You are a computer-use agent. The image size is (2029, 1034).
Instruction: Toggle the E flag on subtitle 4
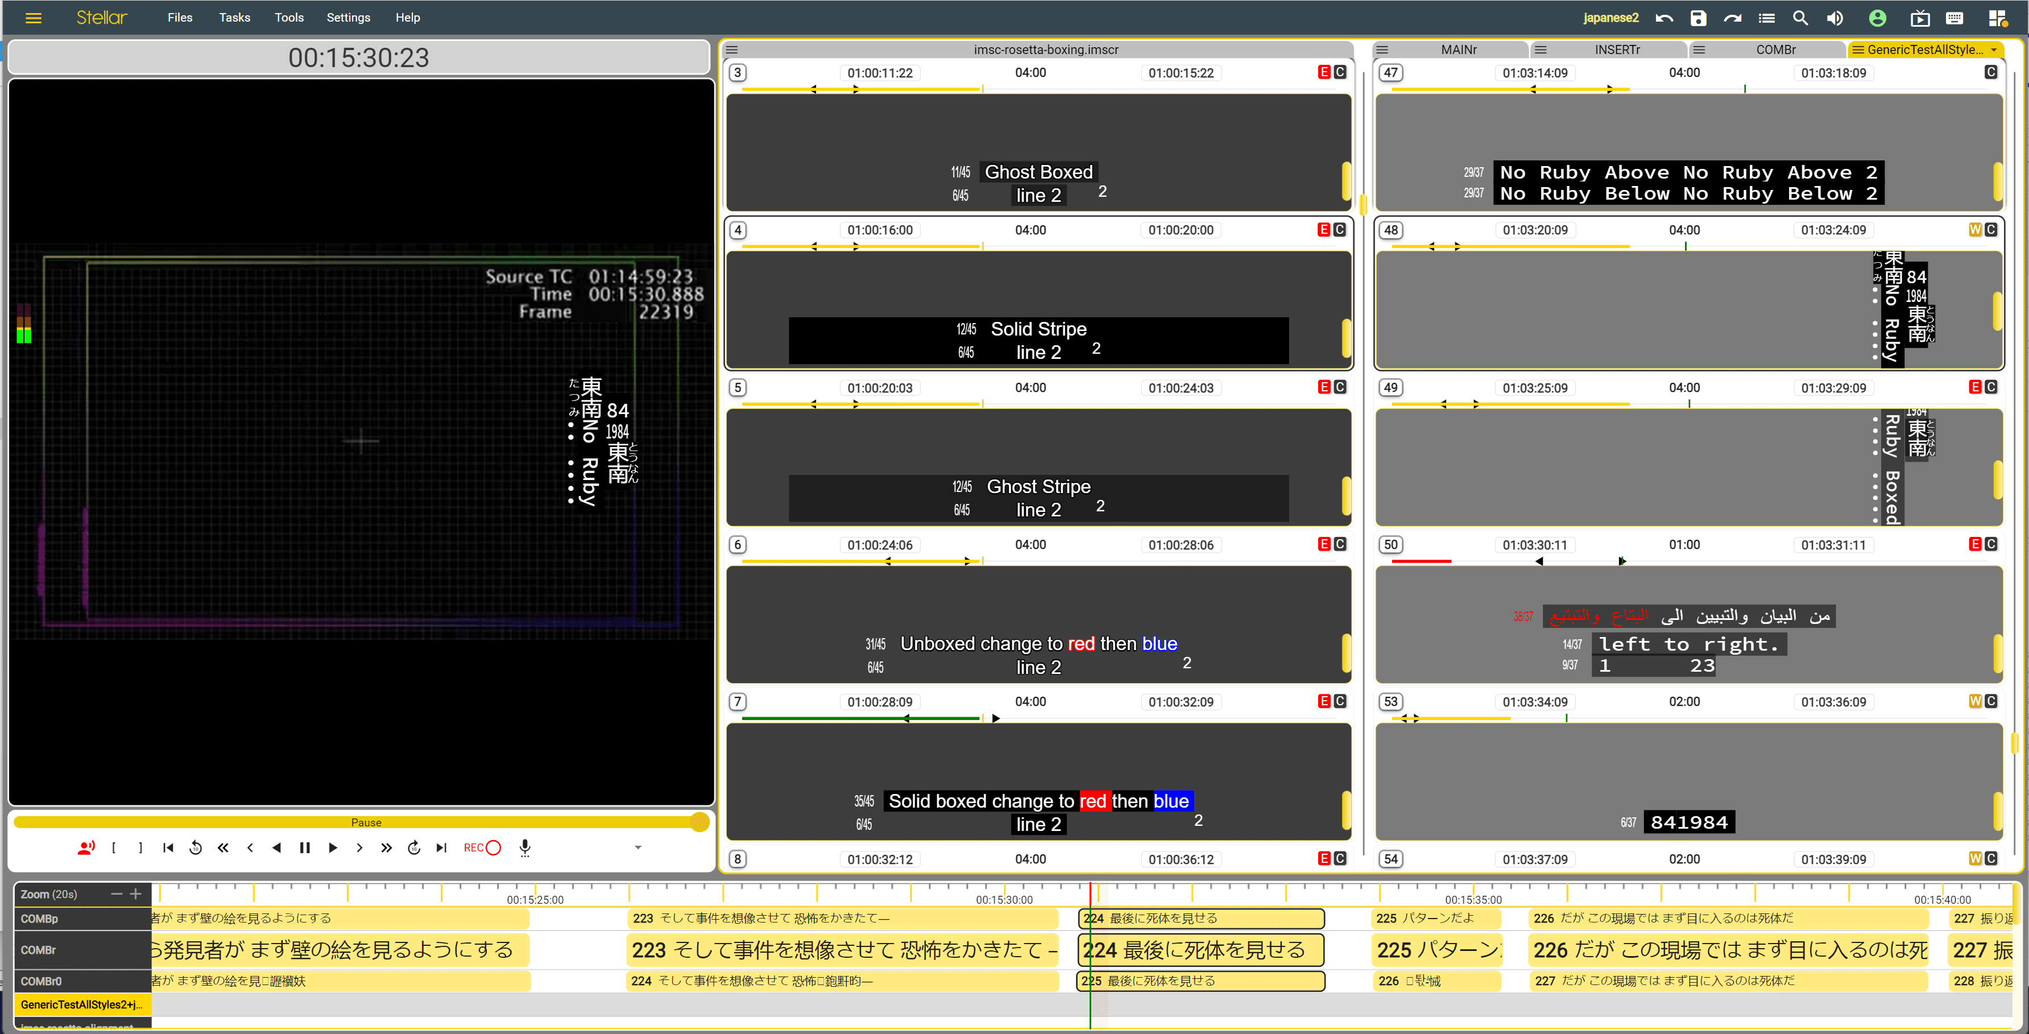click(x=1324, y=230)
